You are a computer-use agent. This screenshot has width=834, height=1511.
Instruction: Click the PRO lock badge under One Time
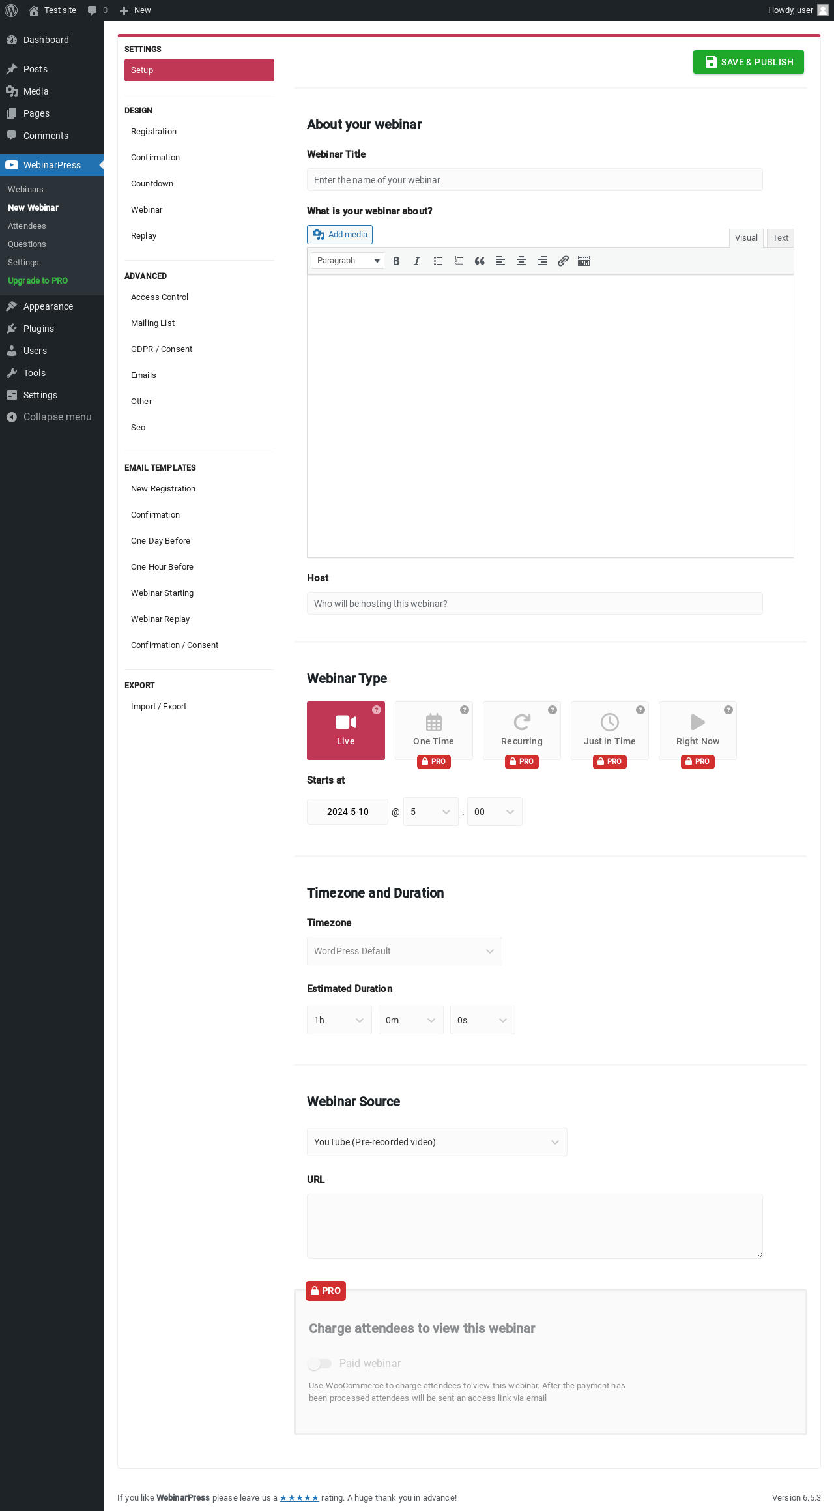[434, 761]
